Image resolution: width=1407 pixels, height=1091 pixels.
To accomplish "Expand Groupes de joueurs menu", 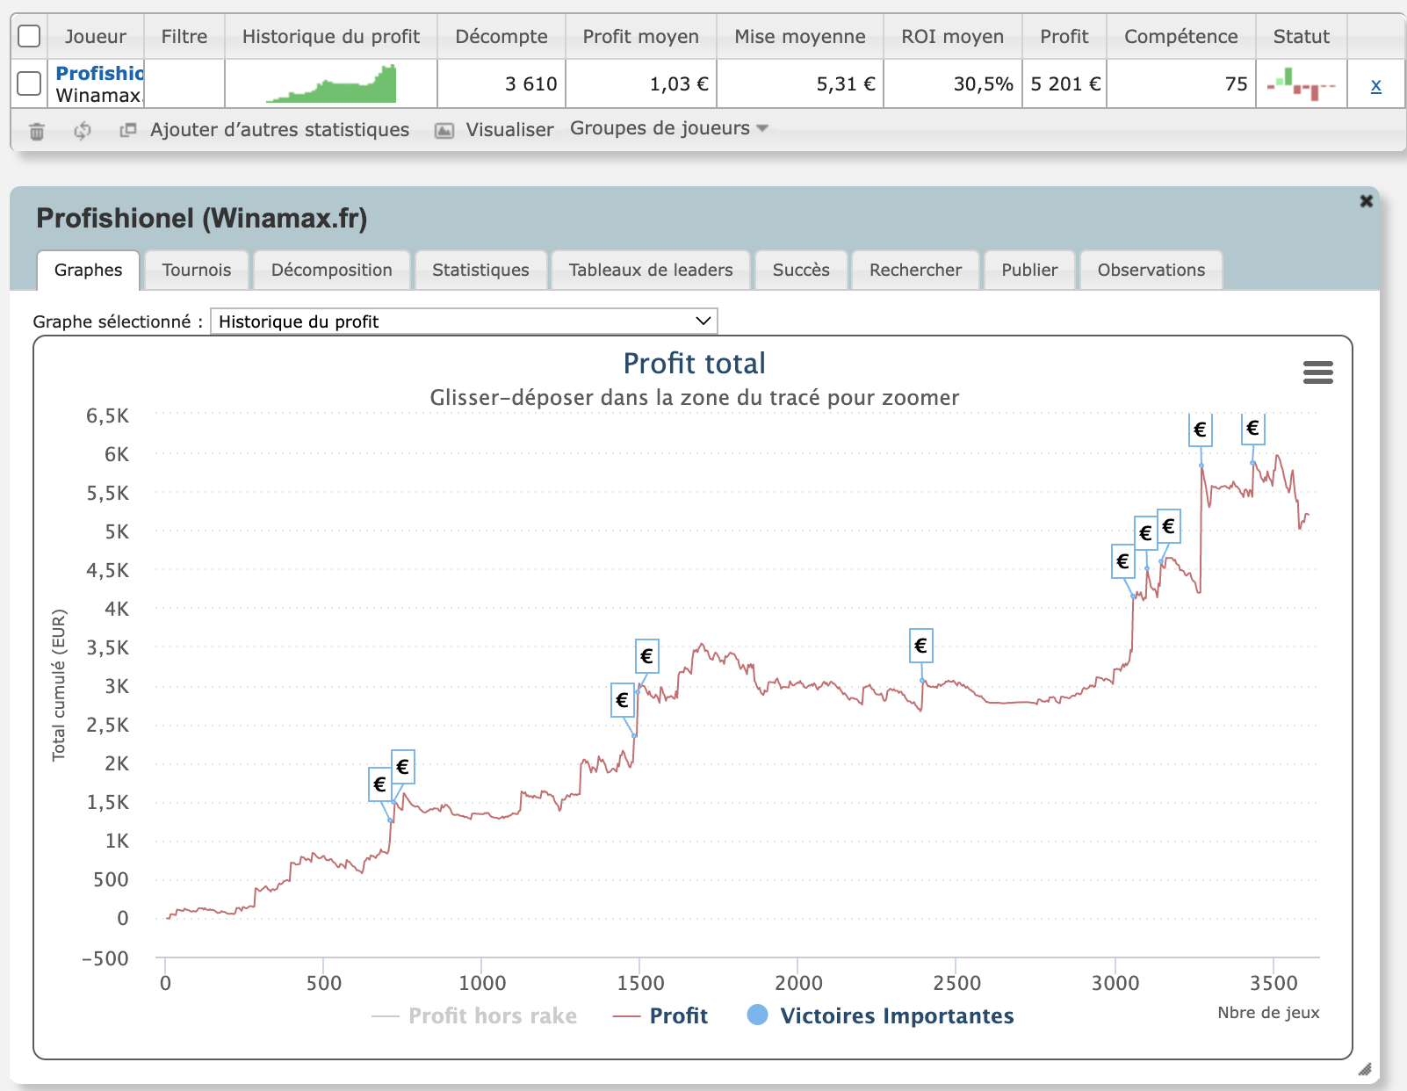I will point(668,128).
